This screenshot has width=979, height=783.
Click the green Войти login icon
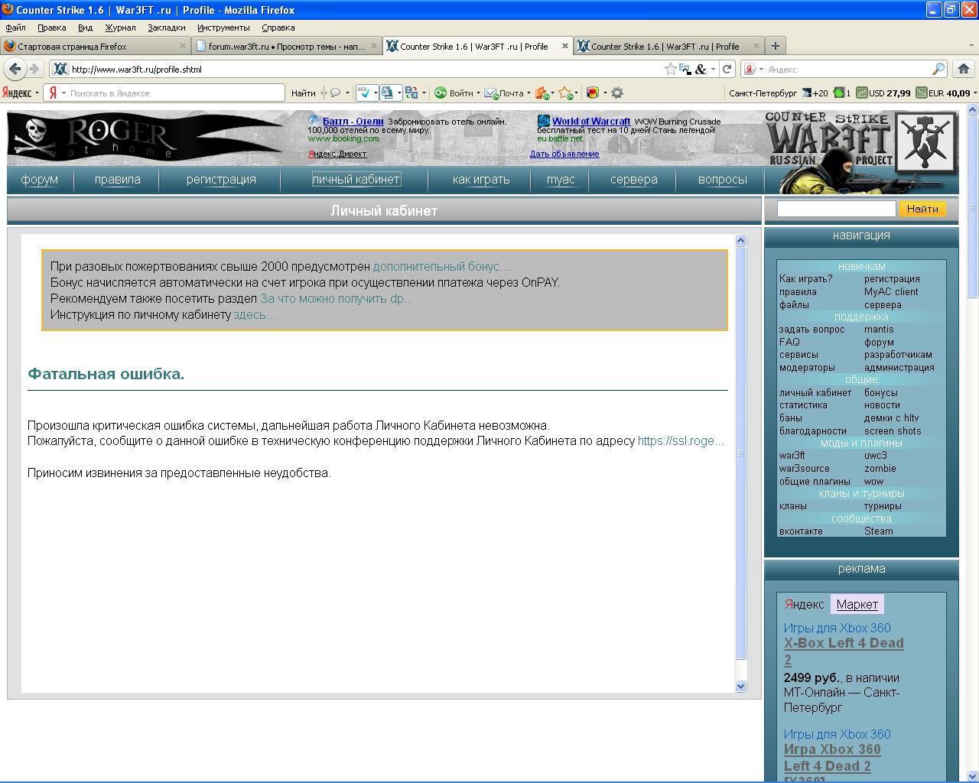pyautogui.click(x=441, y=93)
